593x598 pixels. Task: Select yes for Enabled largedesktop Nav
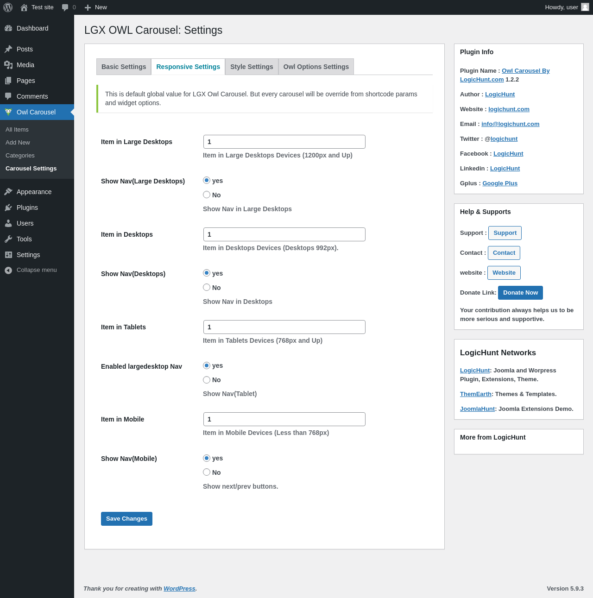pyautogui.click(x=207, y=365)
